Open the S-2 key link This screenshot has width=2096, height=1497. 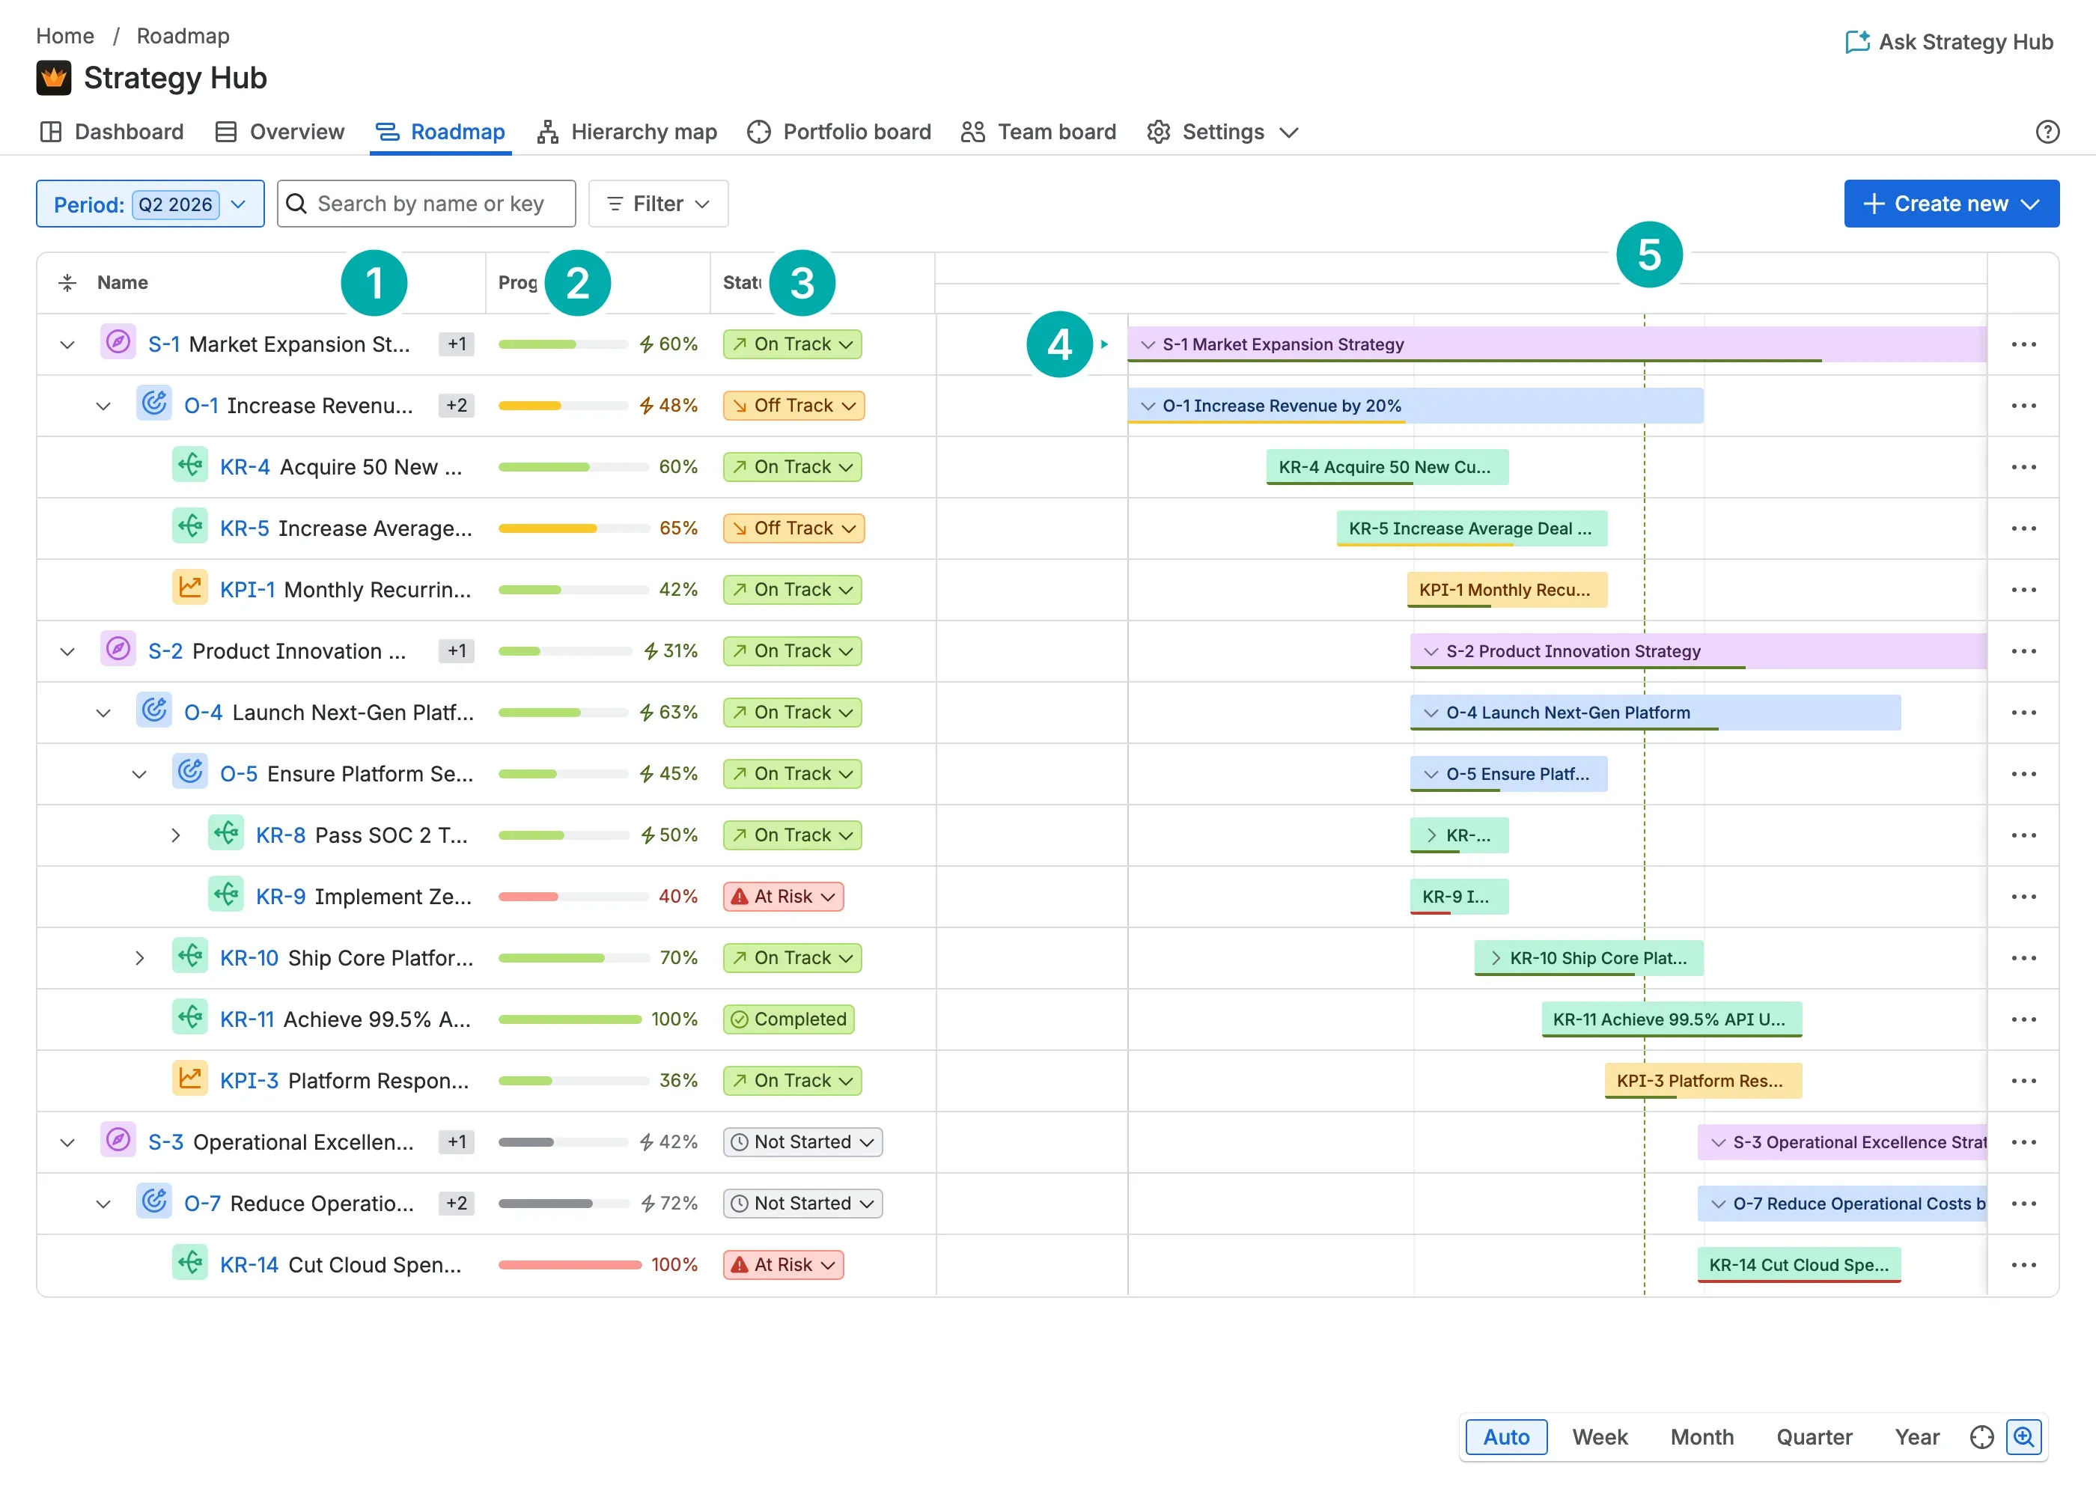165,652
